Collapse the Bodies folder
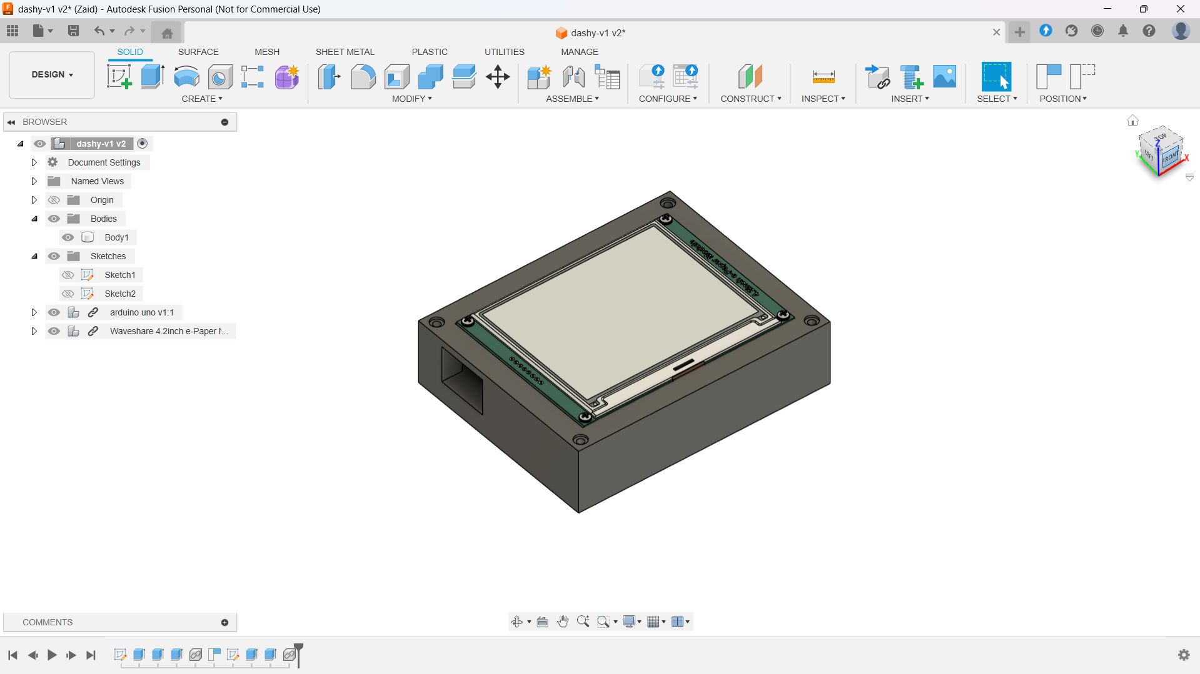The width and height of the screenshot is (1200, 674). (x=34, y=219)
